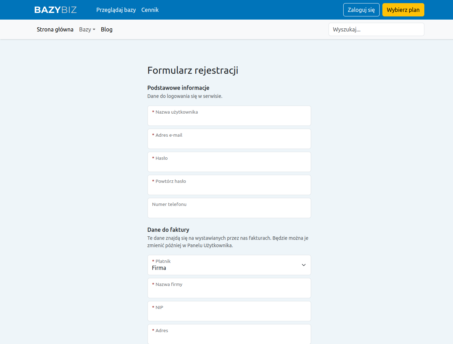Select the Adres e-mail input field
The height and width of the screenshot is (344, 453).
click(x=229, y=139)
